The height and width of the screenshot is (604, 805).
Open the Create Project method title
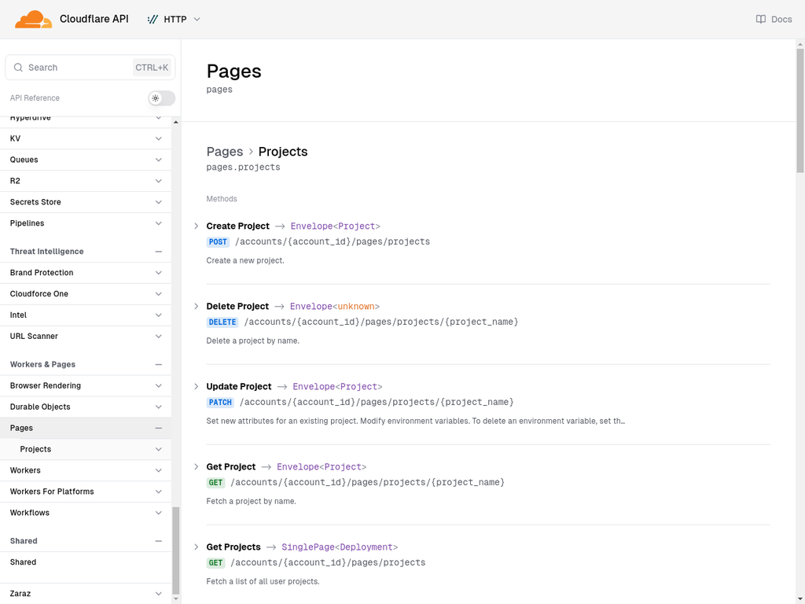(237, 226)
